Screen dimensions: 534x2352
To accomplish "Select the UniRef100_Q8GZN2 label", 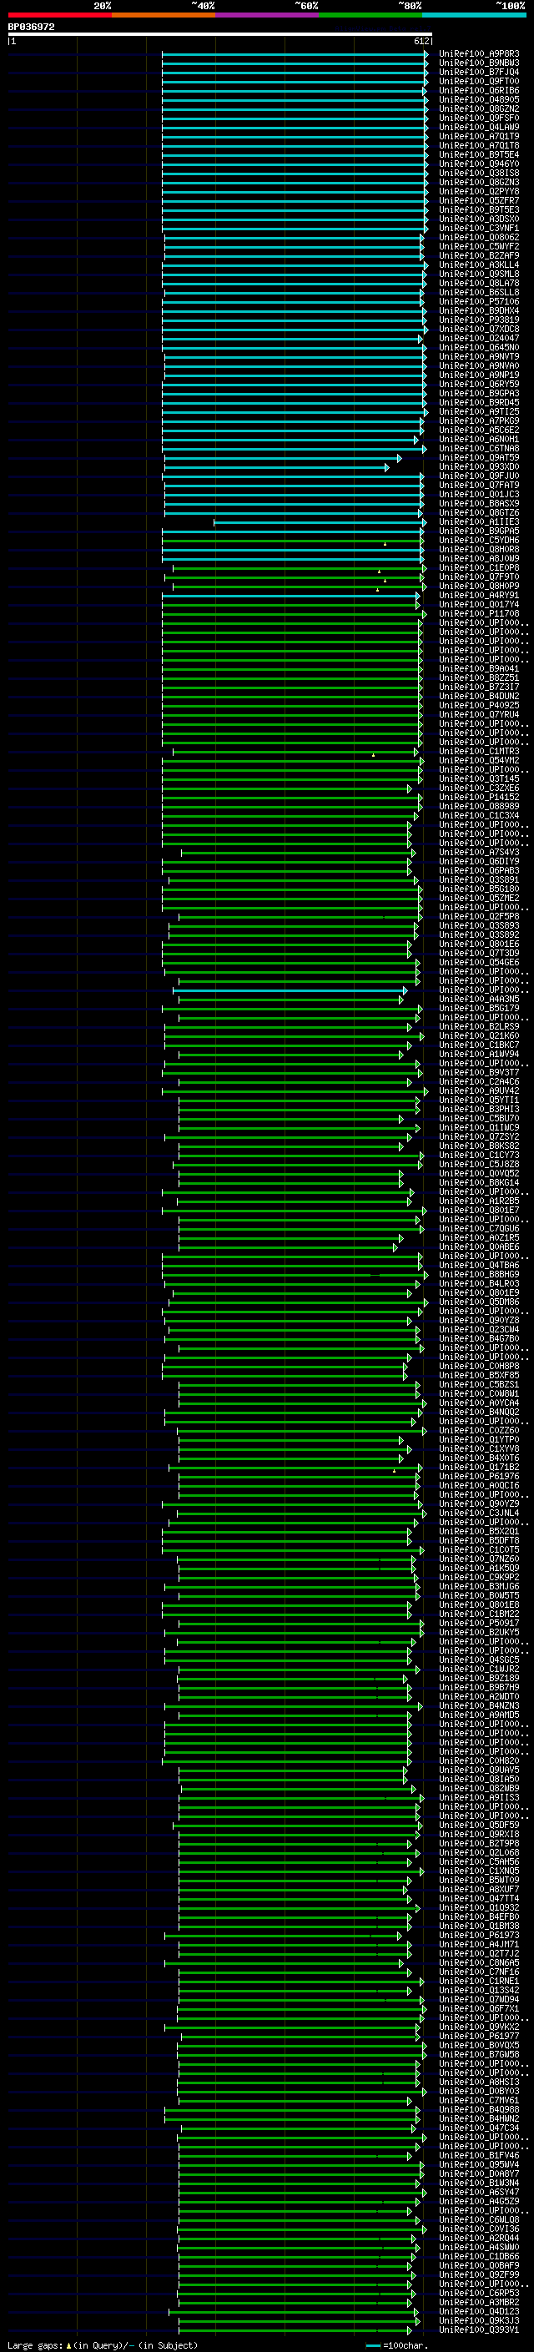I will pyautogui.click(x=478, y=108).
